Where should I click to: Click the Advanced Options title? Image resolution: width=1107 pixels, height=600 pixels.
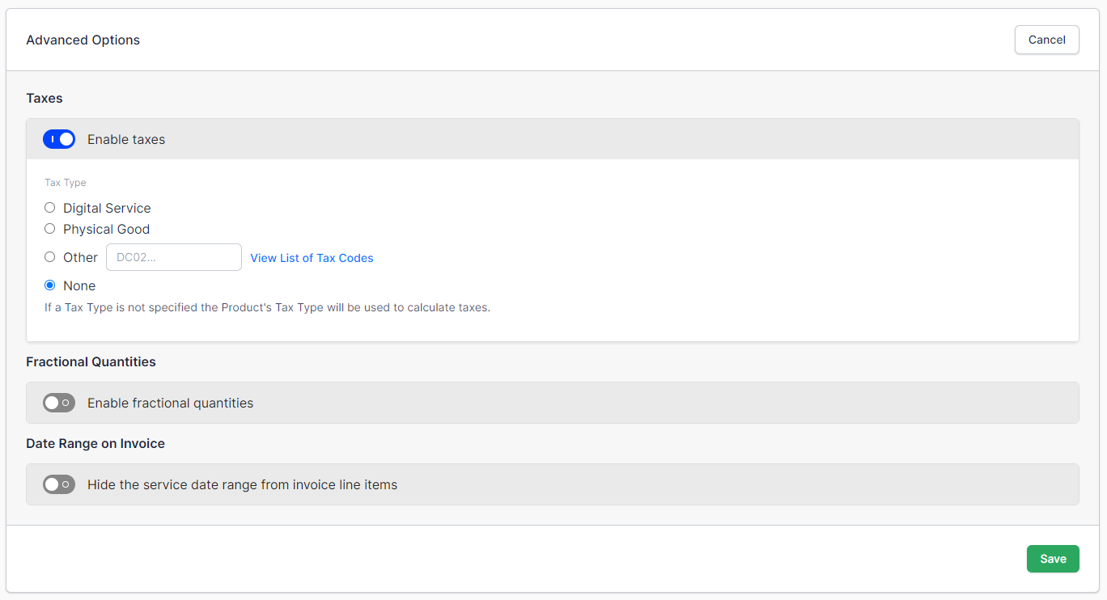pos(83,40)
